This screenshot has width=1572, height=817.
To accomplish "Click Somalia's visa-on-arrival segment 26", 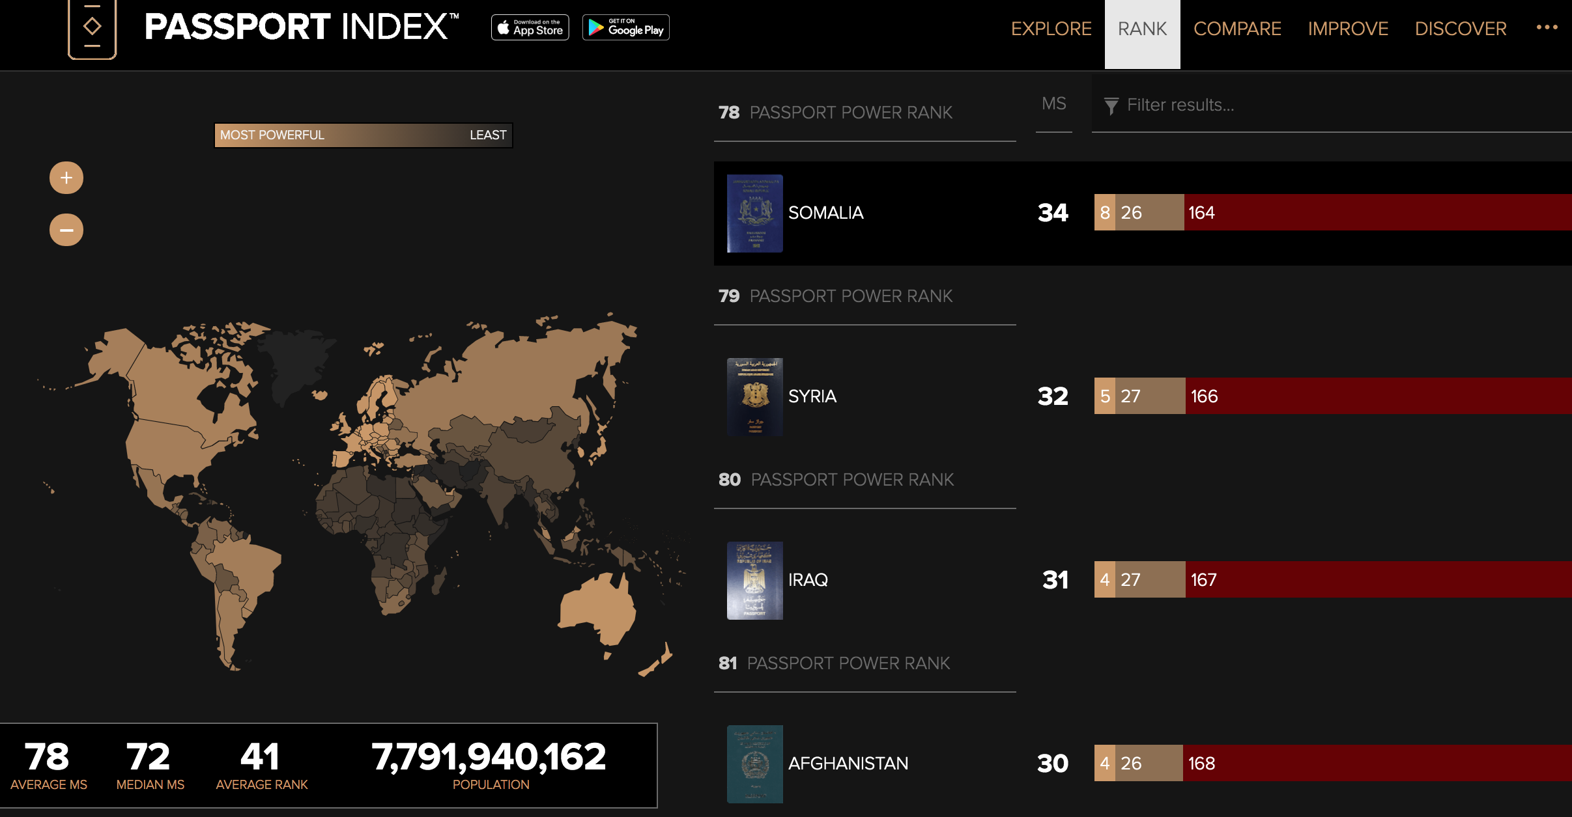I will (1149, 212).
